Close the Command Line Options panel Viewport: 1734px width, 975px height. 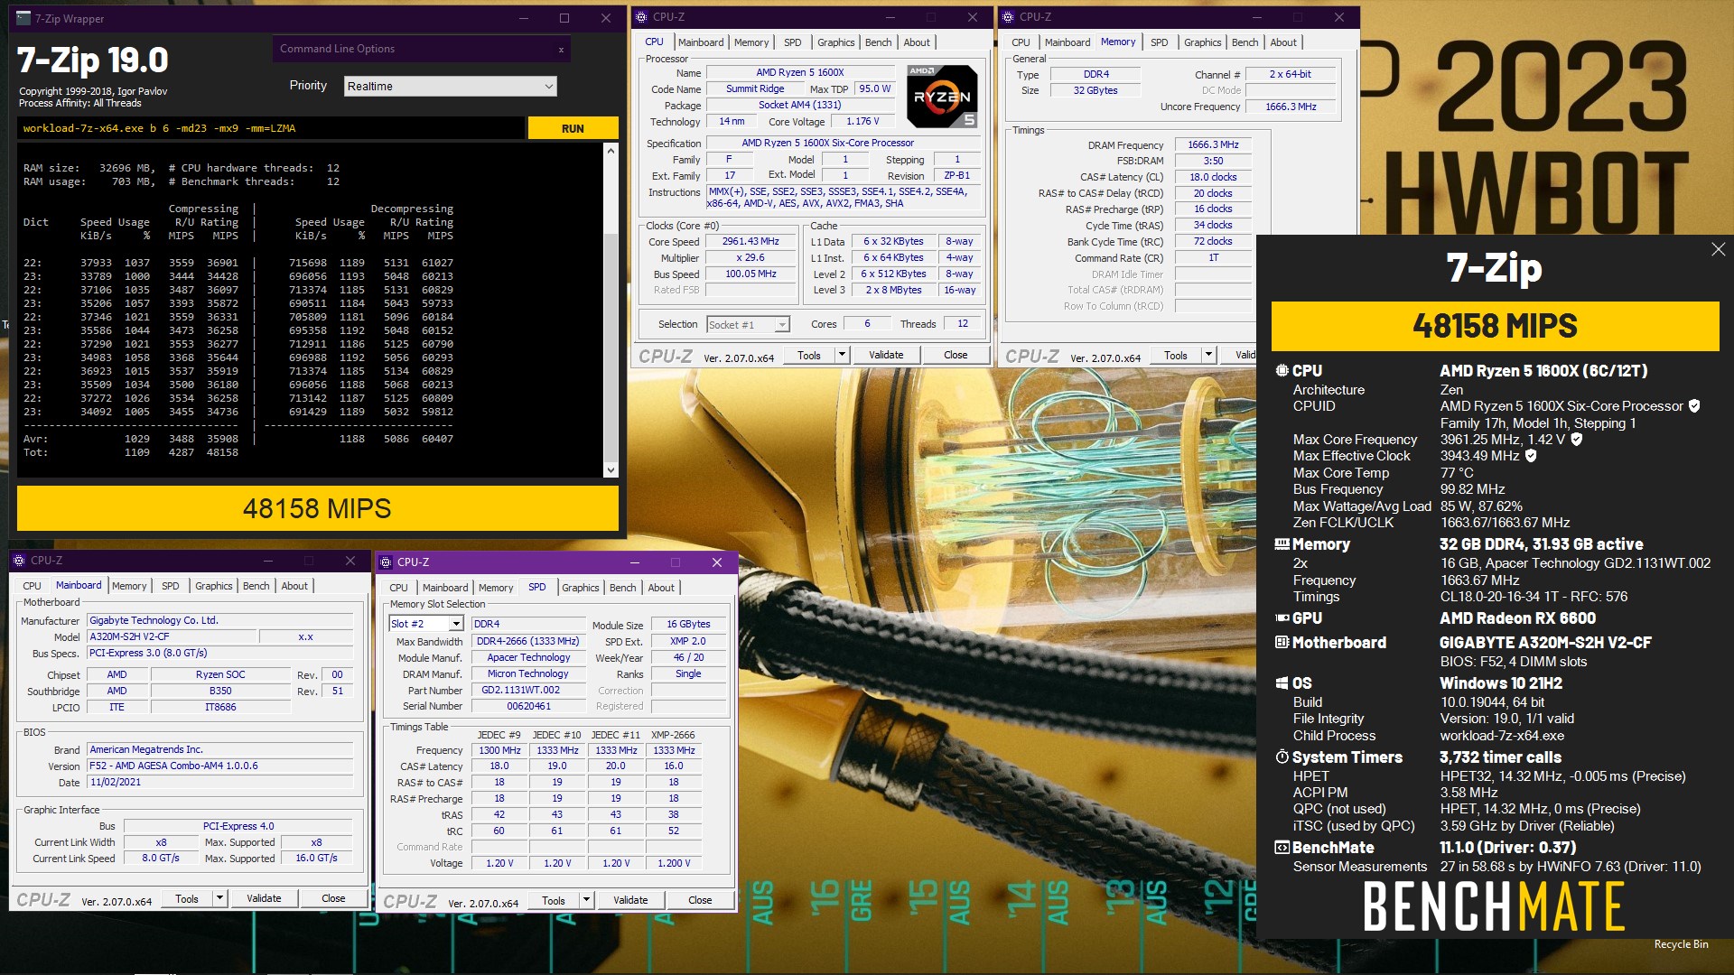coord(561,50)
